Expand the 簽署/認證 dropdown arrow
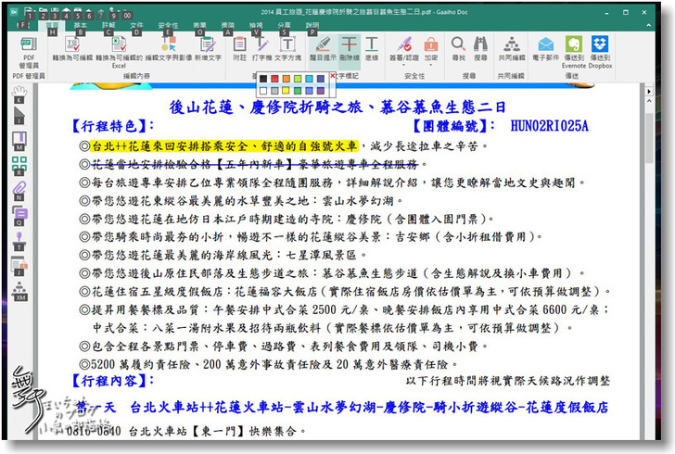 tap(404, 65)
